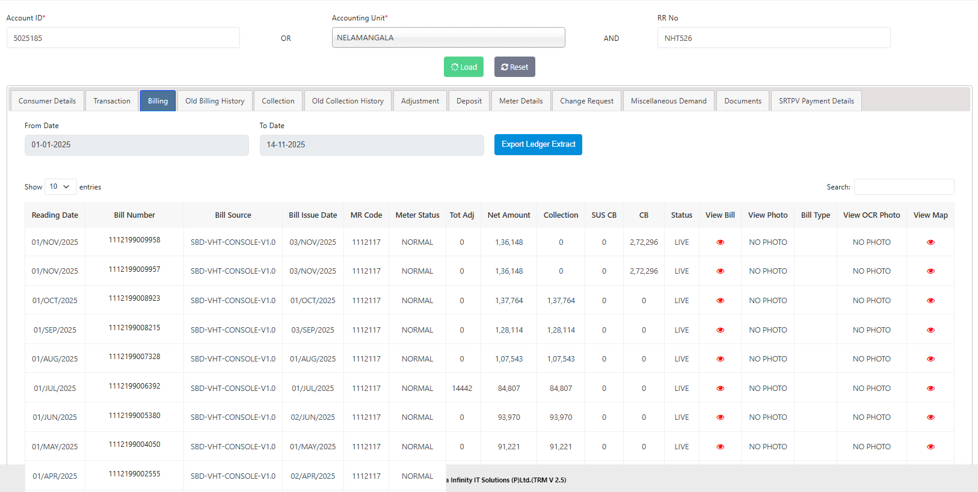978x492 pixels.
Task: Open View Map eye icon for bill 1112199009957
Action: click(930, 271)
